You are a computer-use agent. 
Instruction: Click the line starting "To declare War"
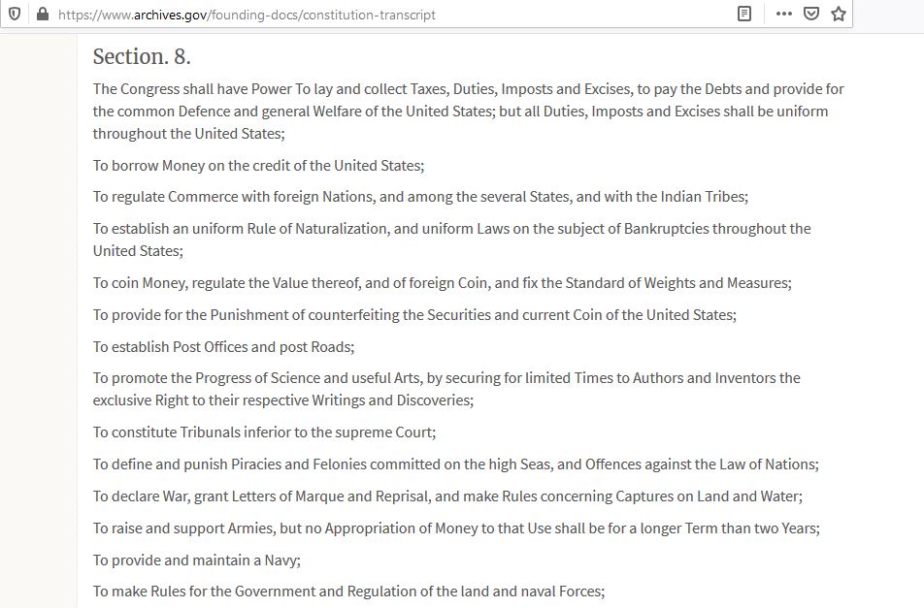[448, 496]
